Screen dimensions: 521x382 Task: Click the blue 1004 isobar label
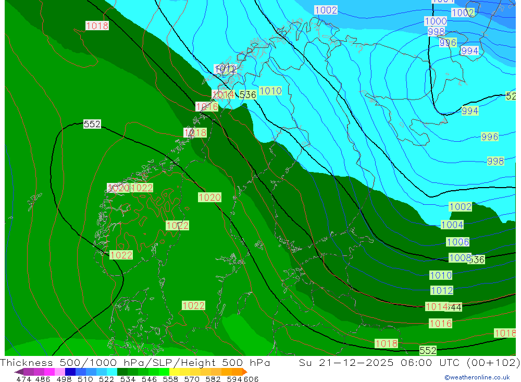point(452,225)
